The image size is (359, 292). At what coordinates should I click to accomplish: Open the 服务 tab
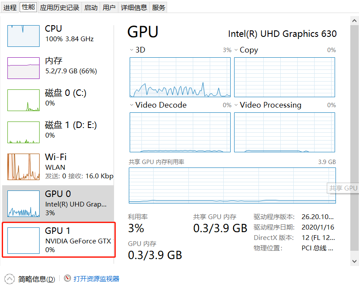158,7
